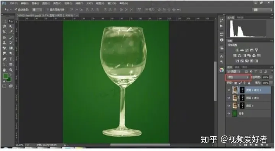
Task: Select the Magic Wand tool
Action: pyautogui.click(x=11, y=26)
